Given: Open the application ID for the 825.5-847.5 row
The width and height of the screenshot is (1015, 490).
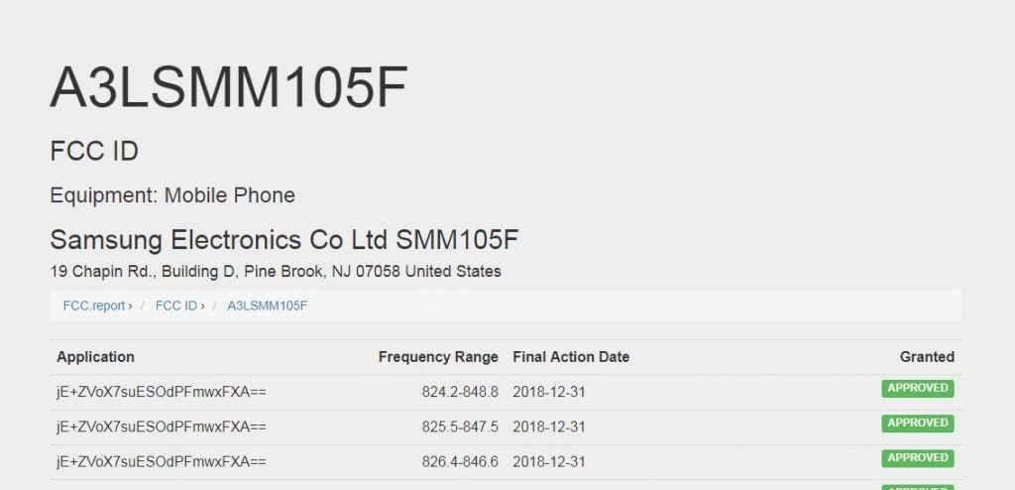Looking at the screenshot, I should point(162,427).
